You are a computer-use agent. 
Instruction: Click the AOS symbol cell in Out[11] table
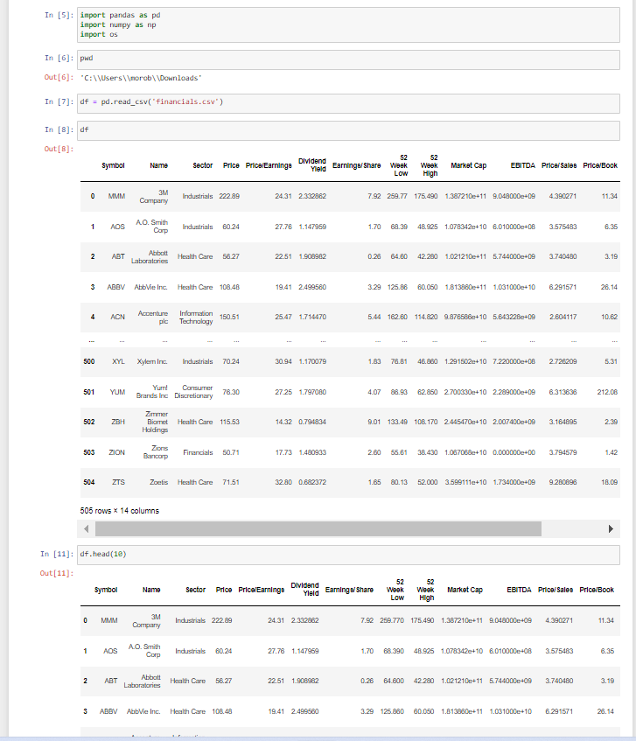[x=110, y=651]
